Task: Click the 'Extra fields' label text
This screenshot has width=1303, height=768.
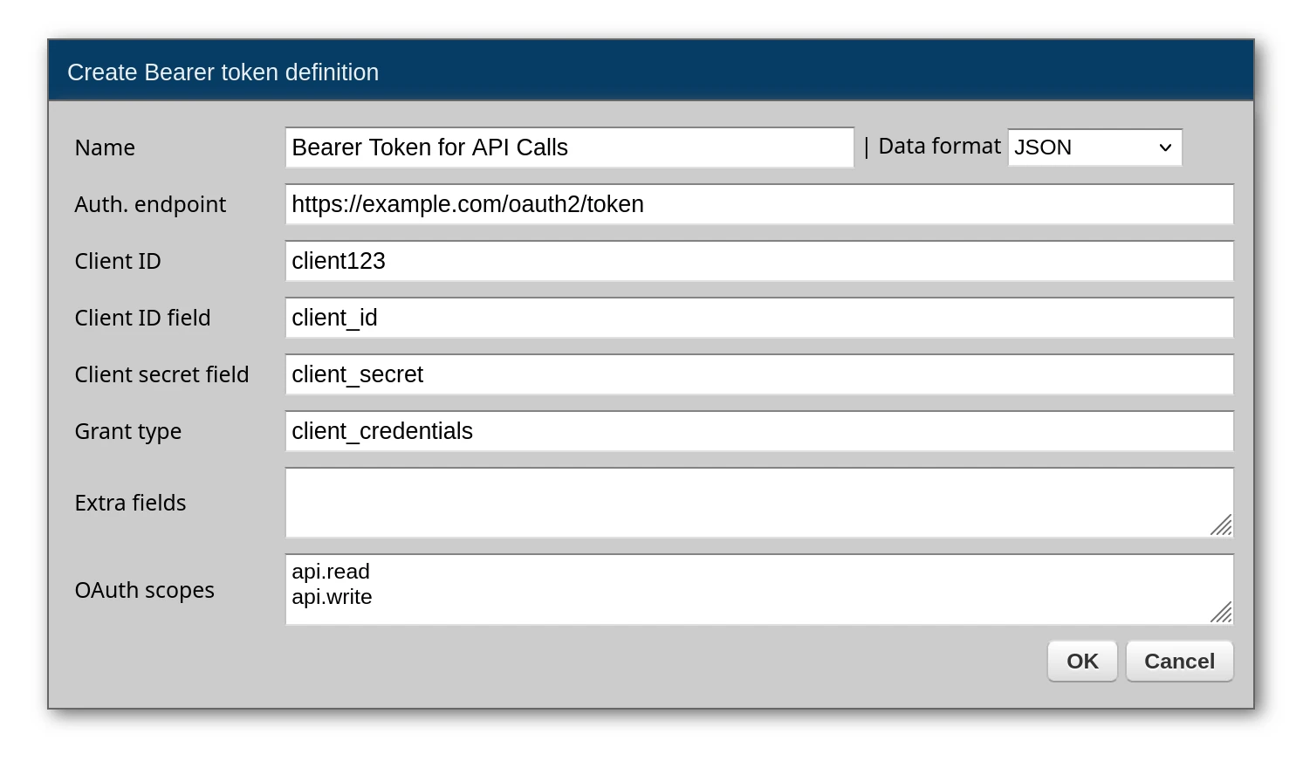Action: (x=131, y=503)
